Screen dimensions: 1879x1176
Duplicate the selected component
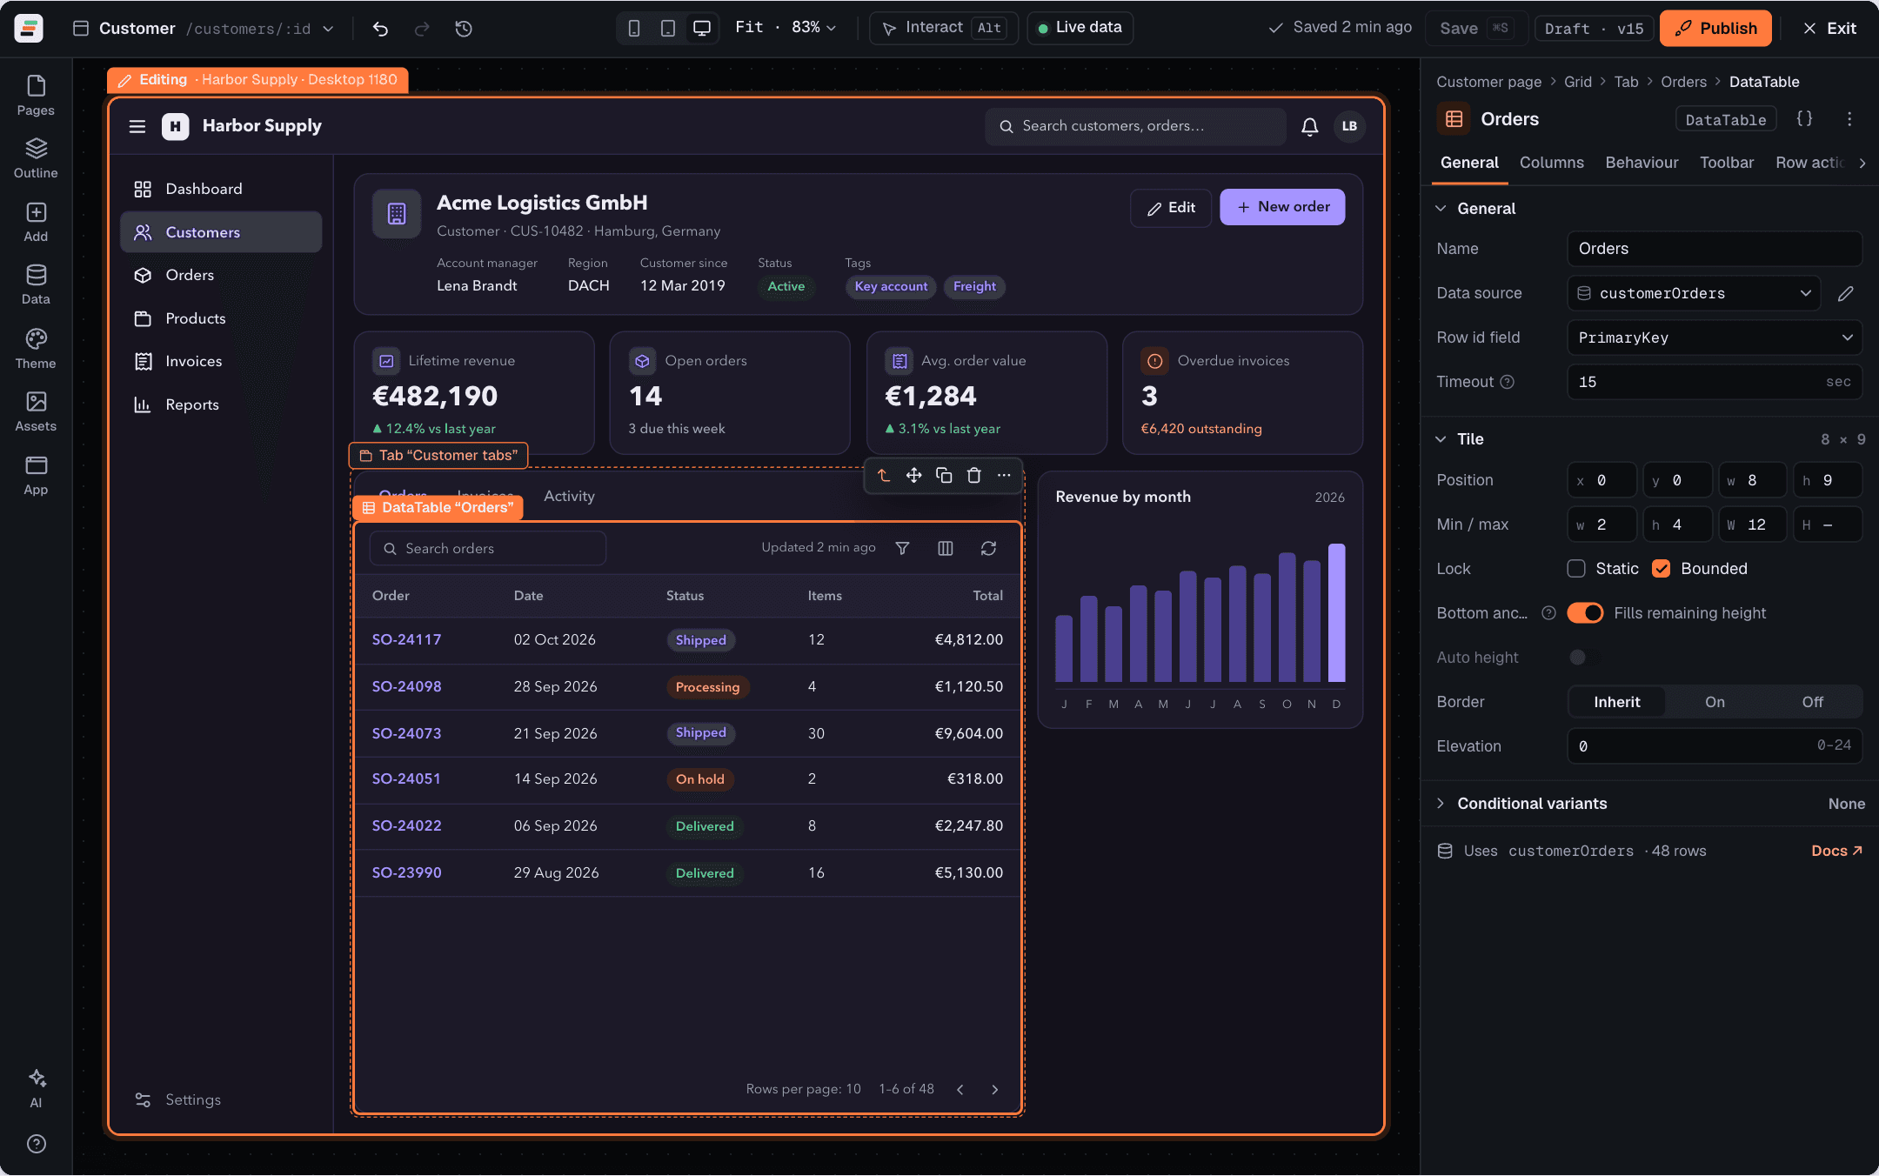944,475
